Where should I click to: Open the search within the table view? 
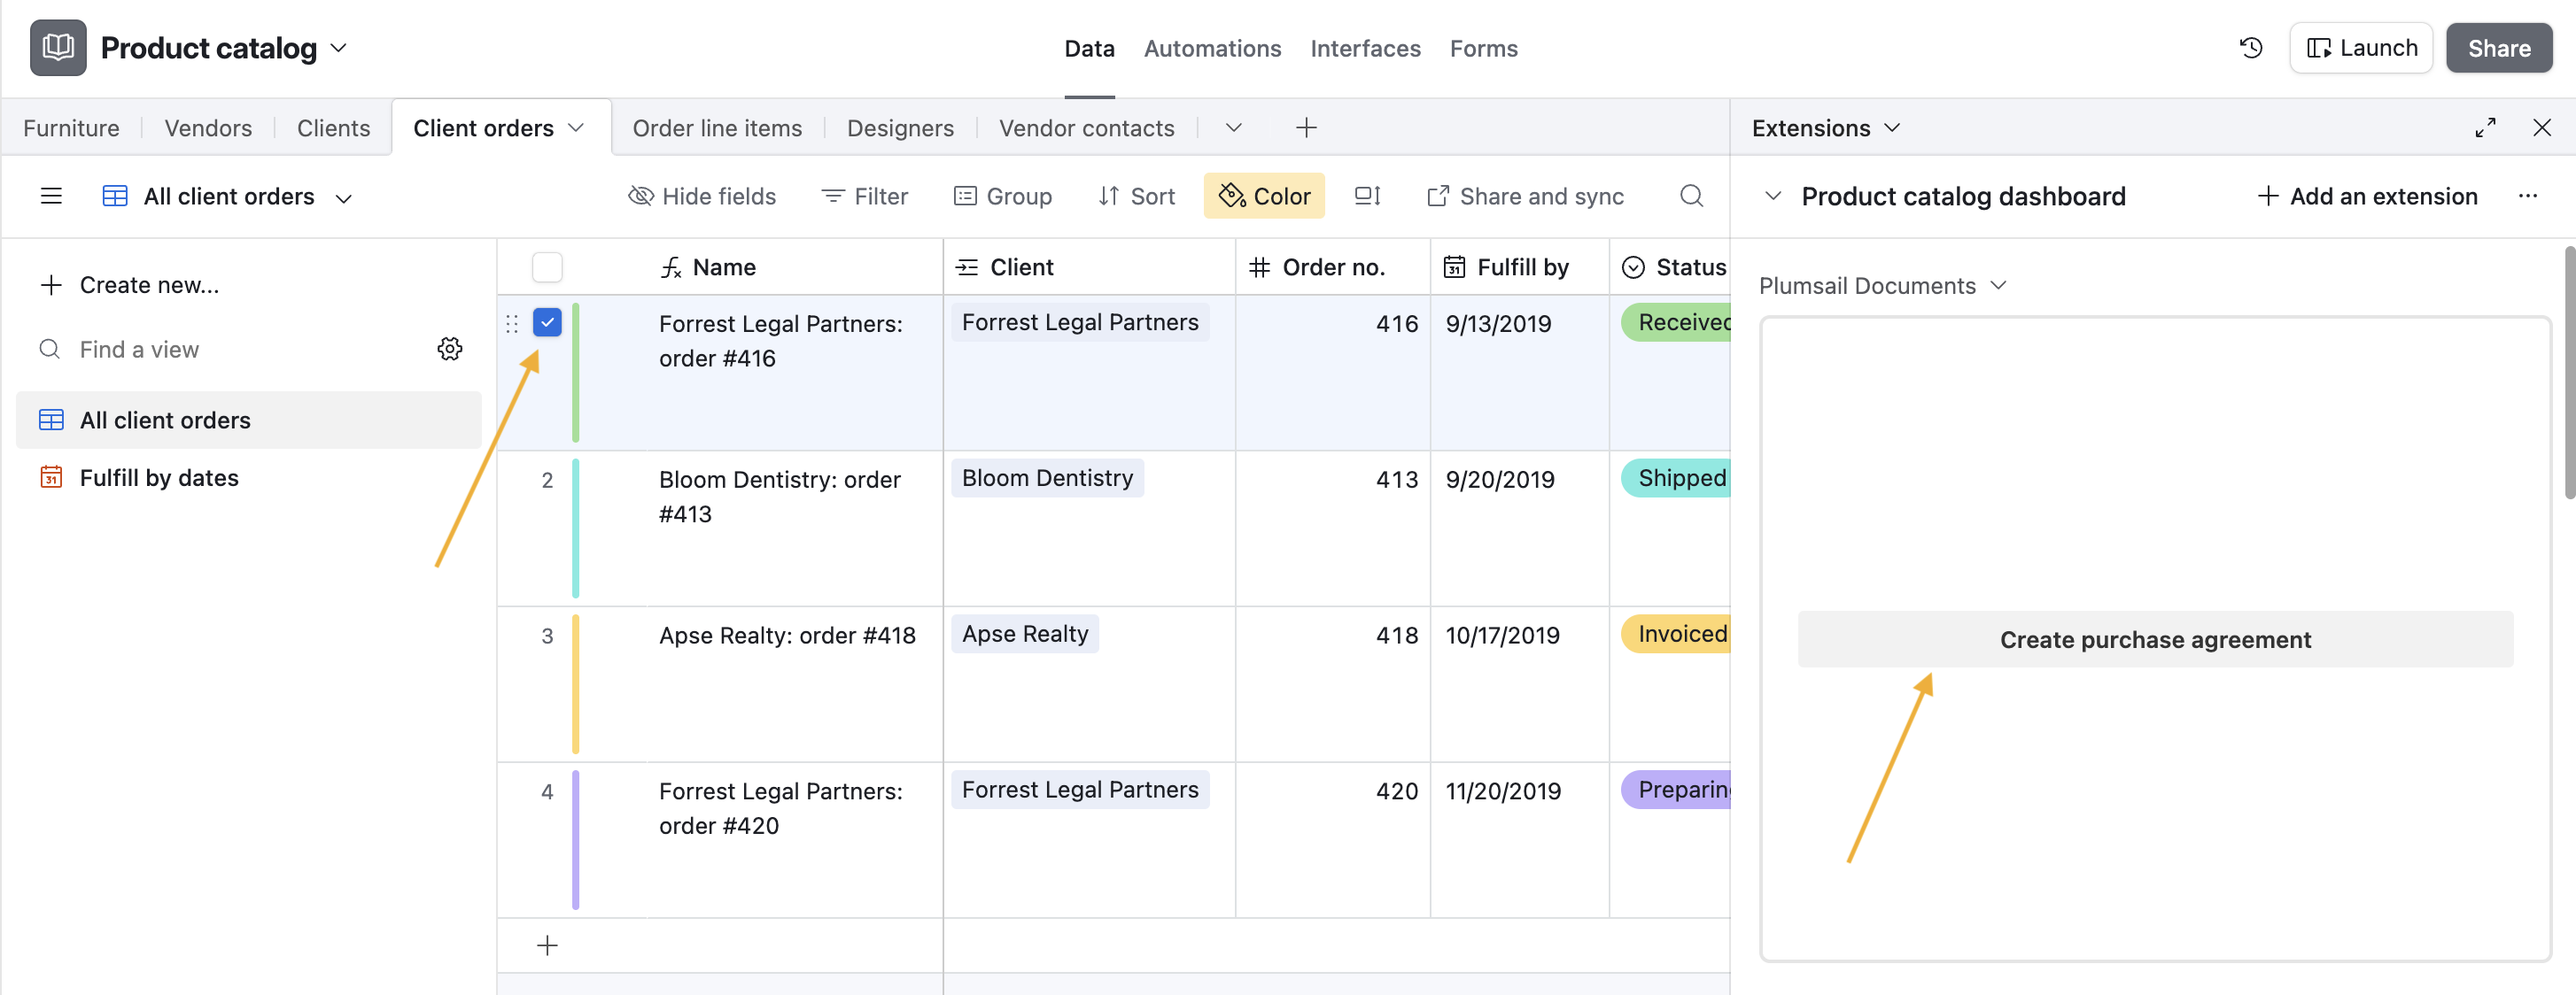tap(1691, 196)
